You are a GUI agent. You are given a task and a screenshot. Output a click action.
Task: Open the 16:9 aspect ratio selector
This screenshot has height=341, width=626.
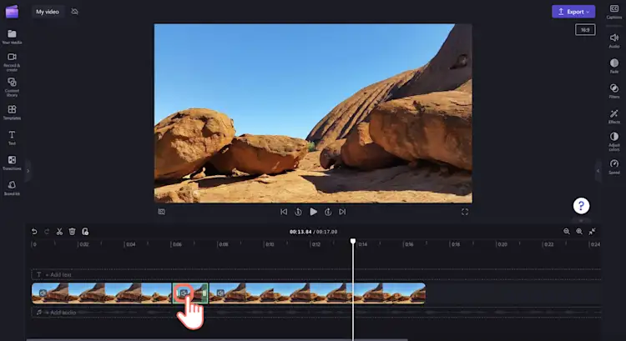point(585,30)
